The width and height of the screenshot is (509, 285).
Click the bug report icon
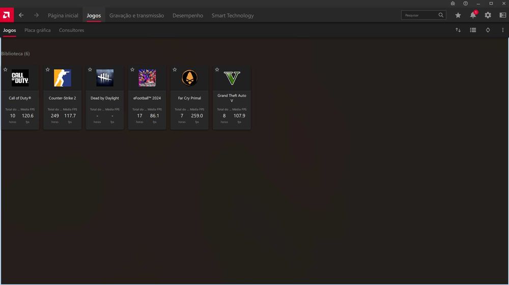453,3
